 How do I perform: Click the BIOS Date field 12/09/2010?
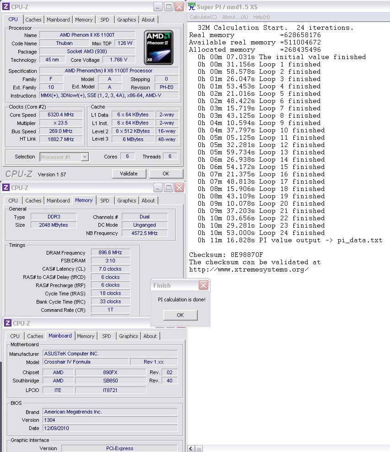[110, 428]
